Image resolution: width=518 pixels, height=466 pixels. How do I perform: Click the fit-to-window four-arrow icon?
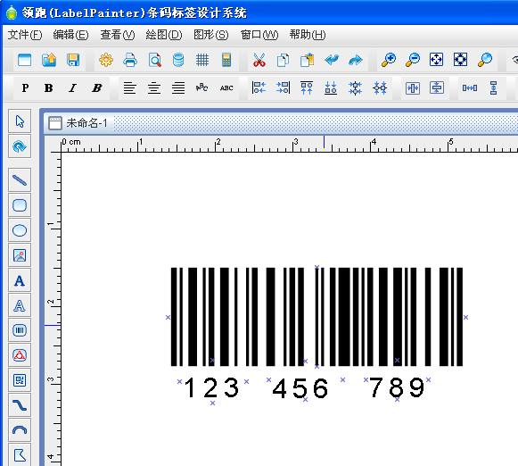(436, 60)
